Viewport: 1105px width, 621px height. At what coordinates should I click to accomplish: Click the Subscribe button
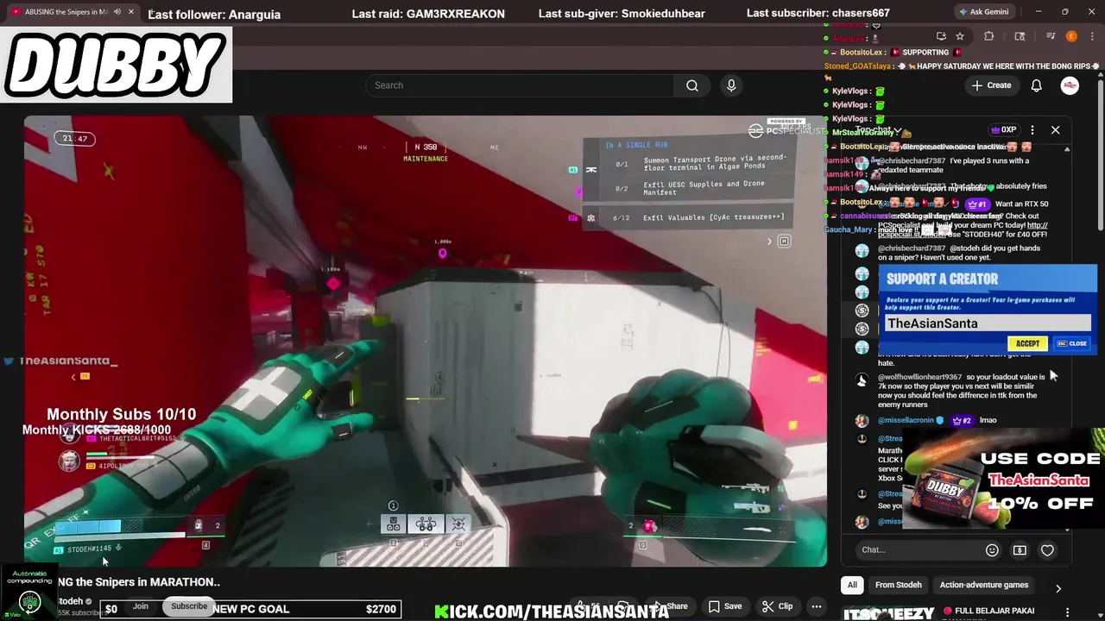pos(189,606)
